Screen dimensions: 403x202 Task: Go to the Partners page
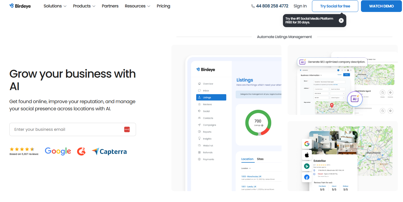coord(110,6)
